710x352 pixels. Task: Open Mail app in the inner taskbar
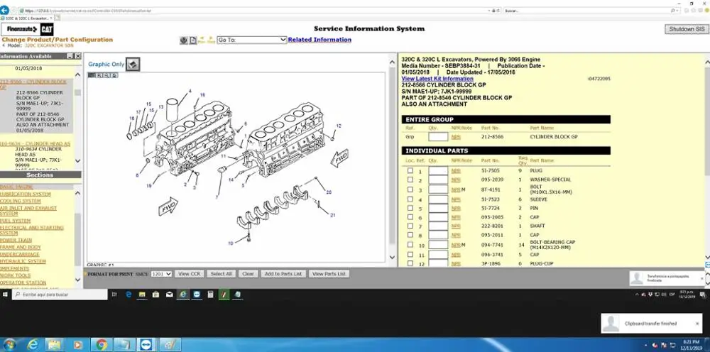[x=170, y=295]
